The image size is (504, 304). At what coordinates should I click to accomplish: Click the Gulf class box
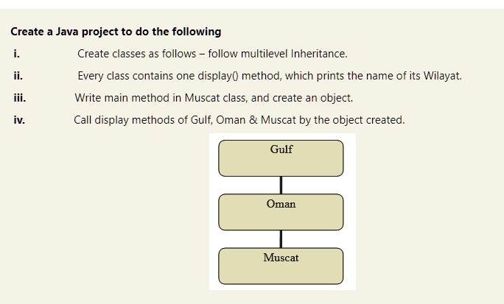(x=281, y=158)
